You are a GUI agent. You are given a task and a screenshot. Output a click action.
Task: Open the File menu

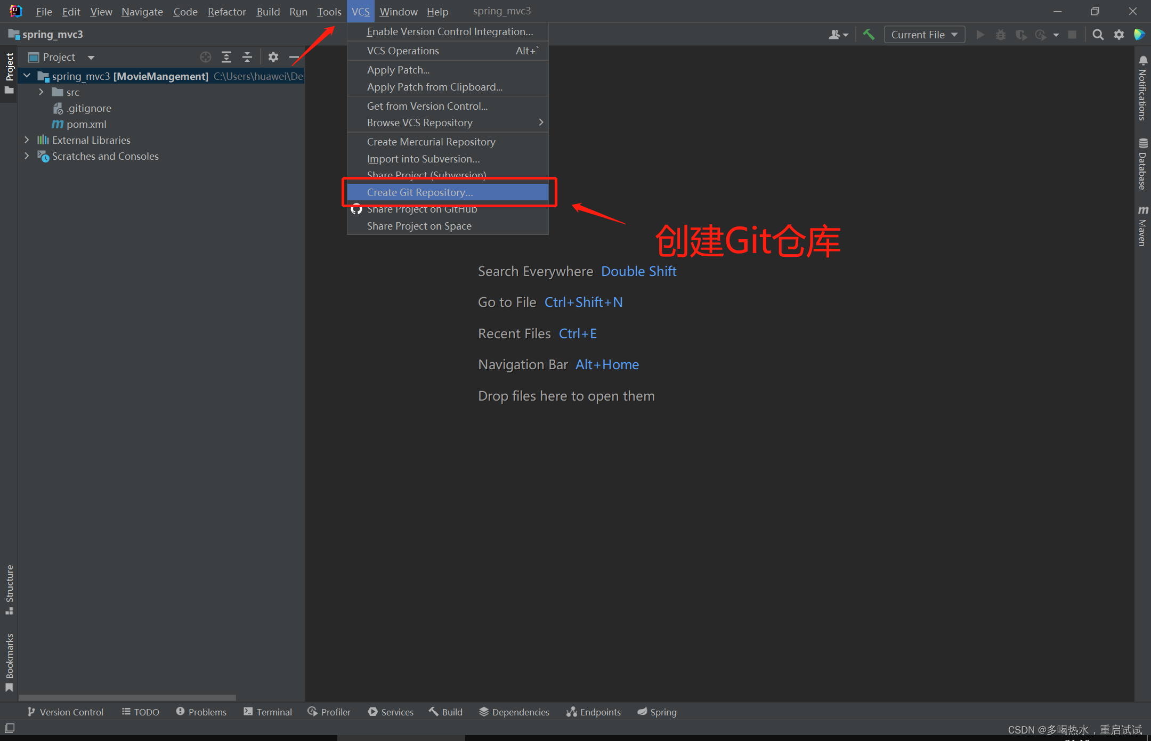tap(44, 11)
